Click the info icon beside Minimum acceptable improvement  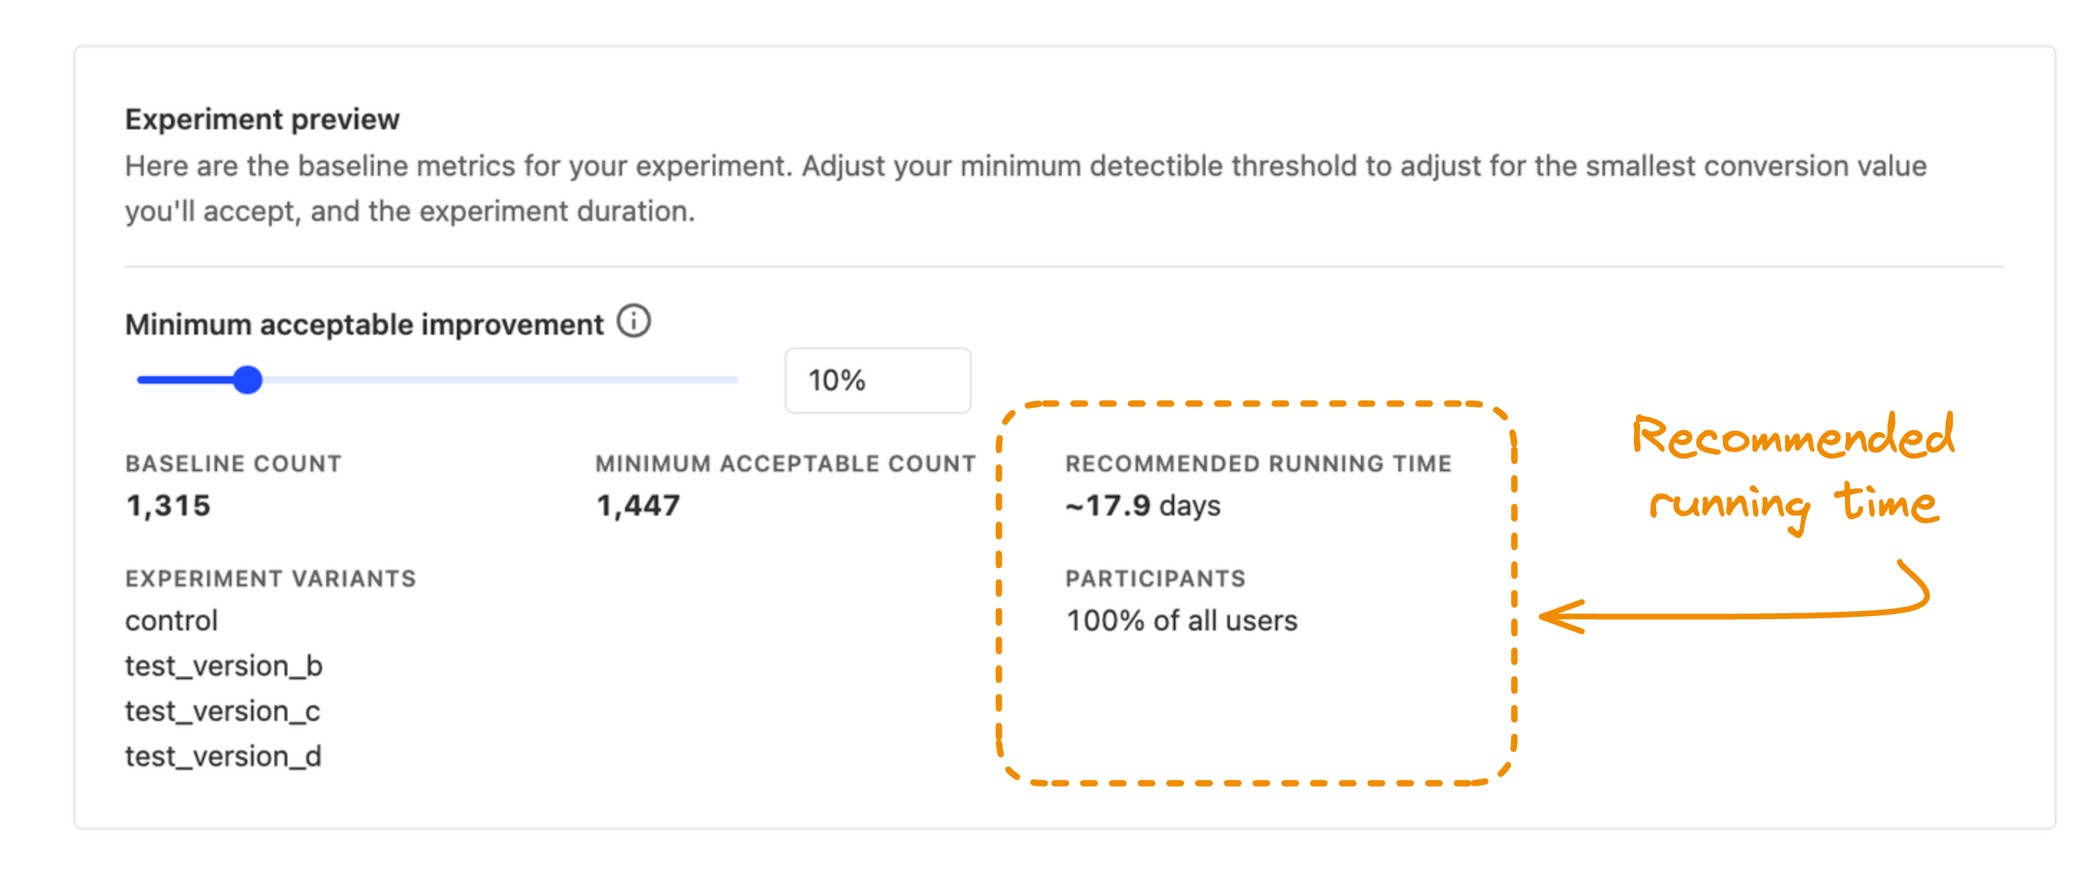tap(634, 322)
